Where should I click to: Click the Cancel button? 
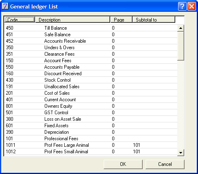point(165,164)
